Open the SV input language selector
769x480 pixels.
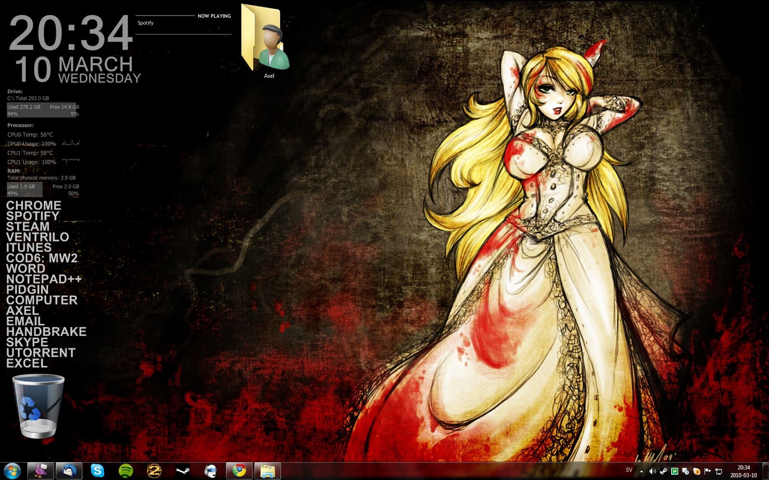[629, 470]
